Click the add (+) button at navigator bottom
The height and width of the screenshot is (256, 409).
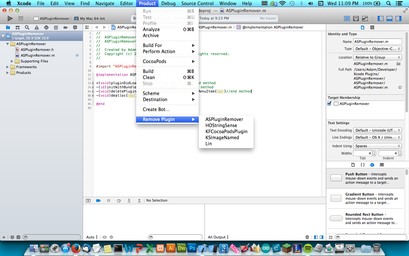[4, 237]
